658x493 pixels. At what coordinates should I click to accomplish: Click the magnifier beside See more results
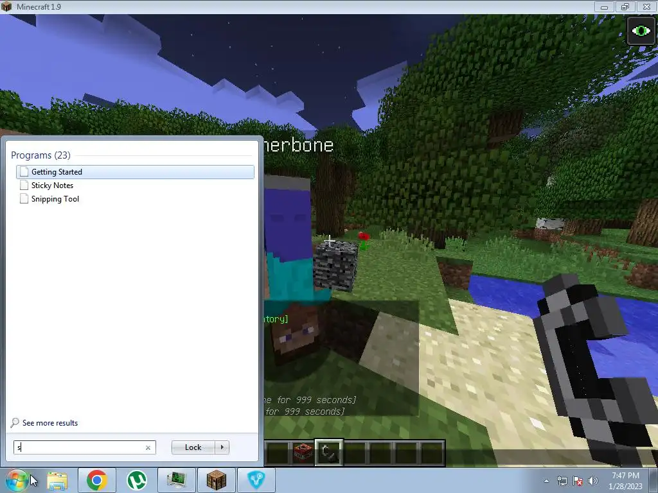pos(15,422)
